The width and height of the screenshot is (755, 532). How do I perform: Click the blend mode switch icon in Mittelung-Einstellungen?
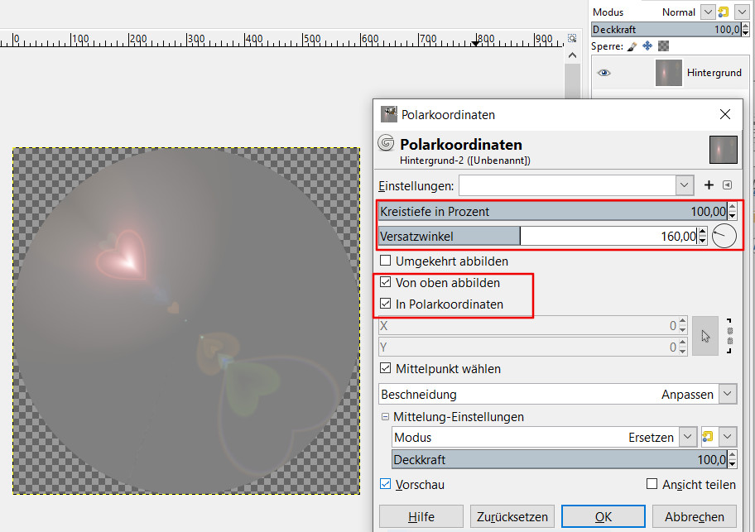coord(707,437)
